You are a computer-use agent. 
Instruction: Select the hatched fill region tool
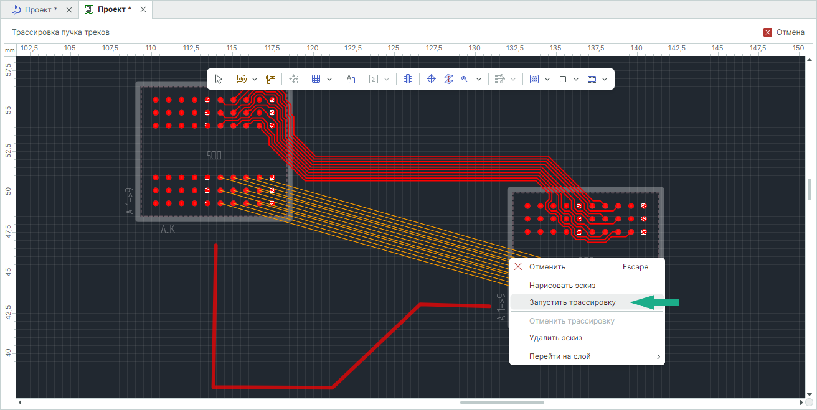[534, 79]
